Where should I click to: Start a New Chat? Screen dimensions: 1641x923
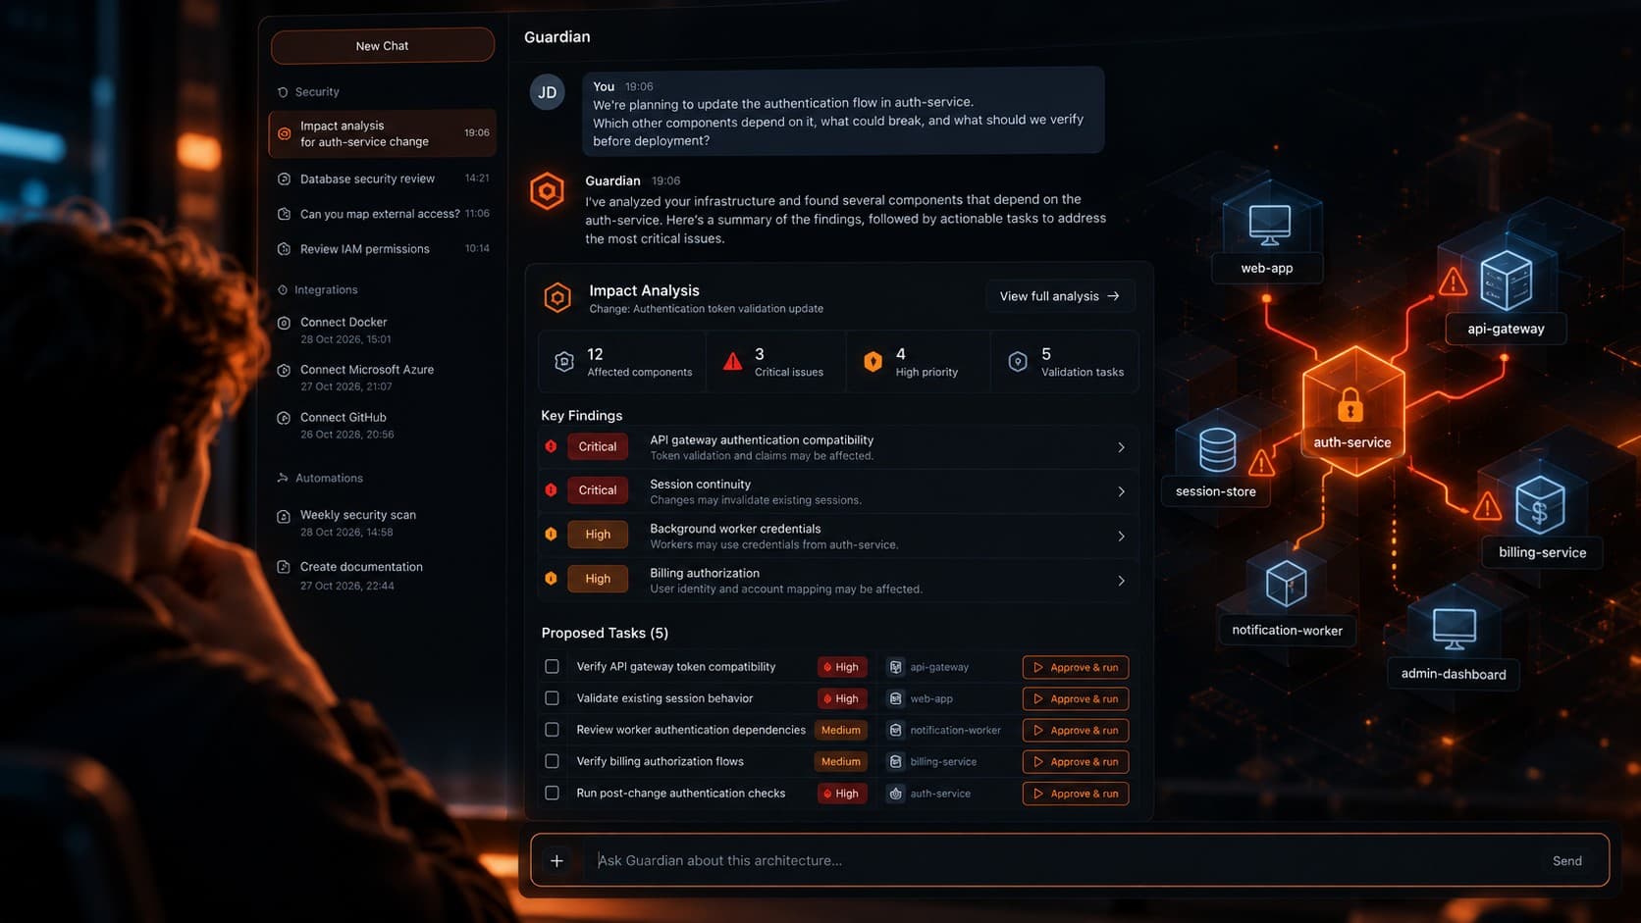pos(383,45)
